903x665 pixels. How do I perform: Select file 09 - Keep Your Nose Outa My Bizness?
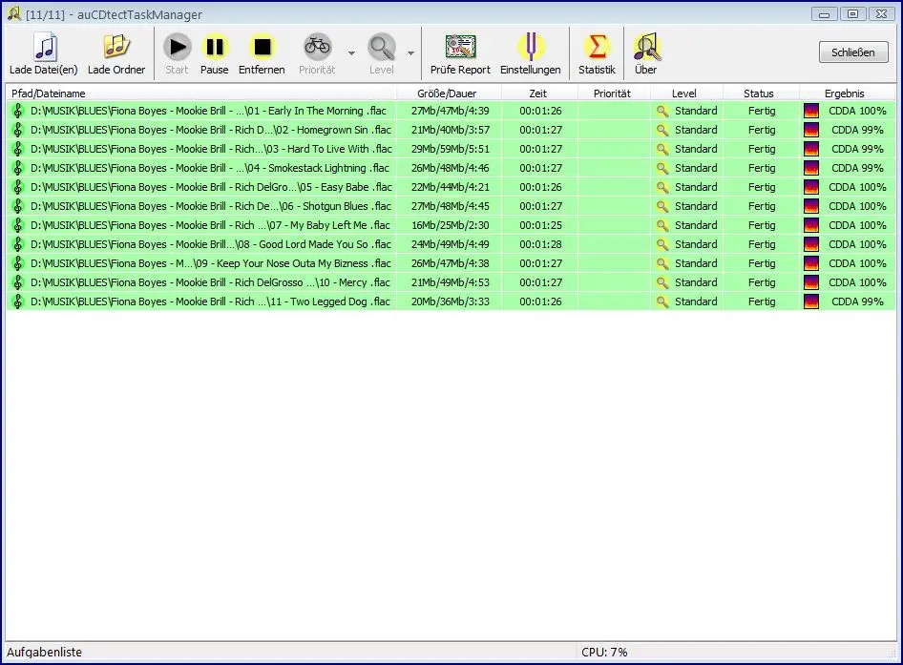tap(211, 263)
